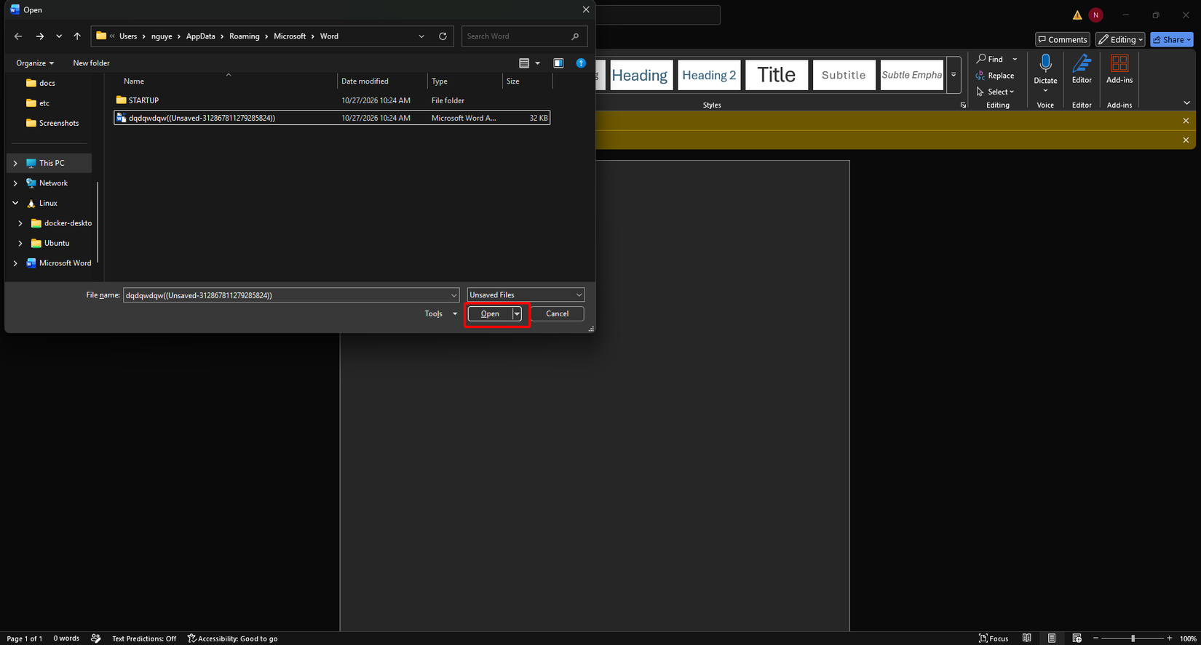1201x645 pixels.
Task: Open the Select dropdown in Editing group
Action: [x=995, y=92]
